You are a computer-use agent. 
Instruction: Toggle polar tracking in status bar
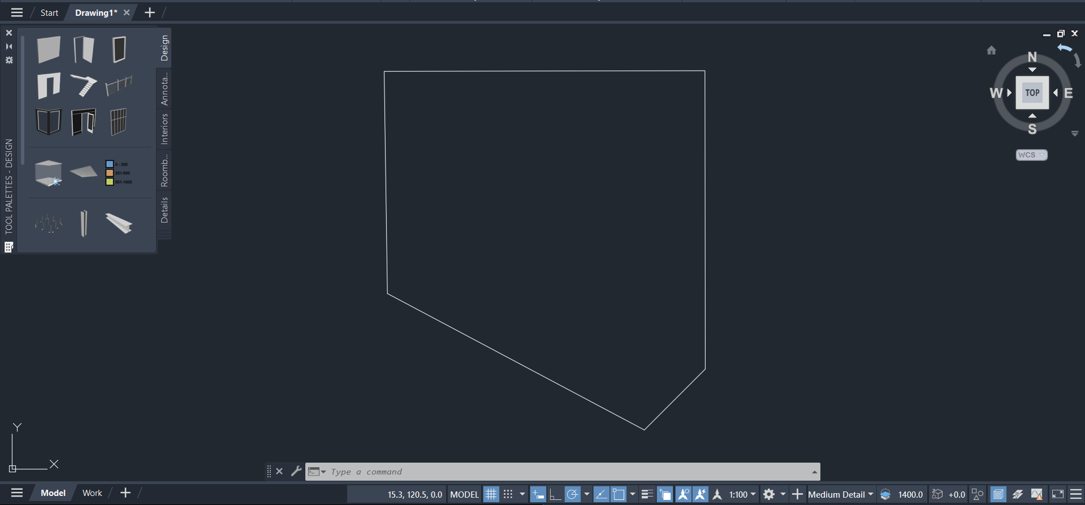click(x=572, y=494)
